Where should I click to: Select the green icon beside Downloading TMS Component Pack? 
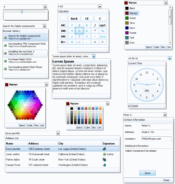[x=5, y=45]
